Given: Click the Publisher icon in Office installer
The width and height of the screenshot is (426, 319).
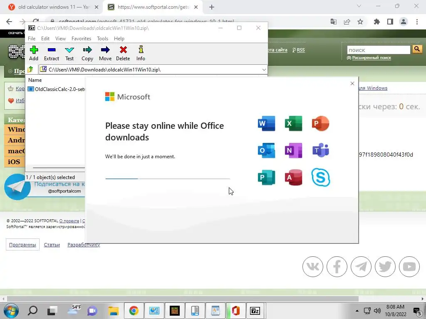Looking at the screenshot, I should pyautogui.click(x=266, y=177).
